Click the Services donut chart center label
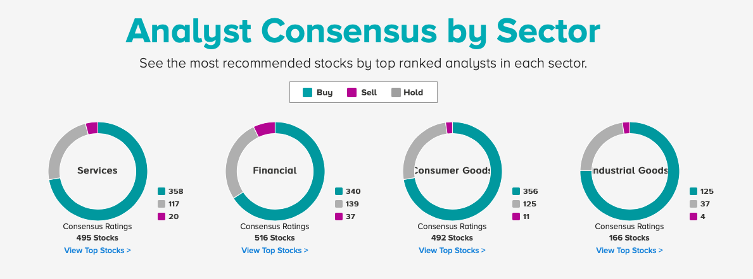The width and height of the screenshot is (753, 279). pos(98,170)
